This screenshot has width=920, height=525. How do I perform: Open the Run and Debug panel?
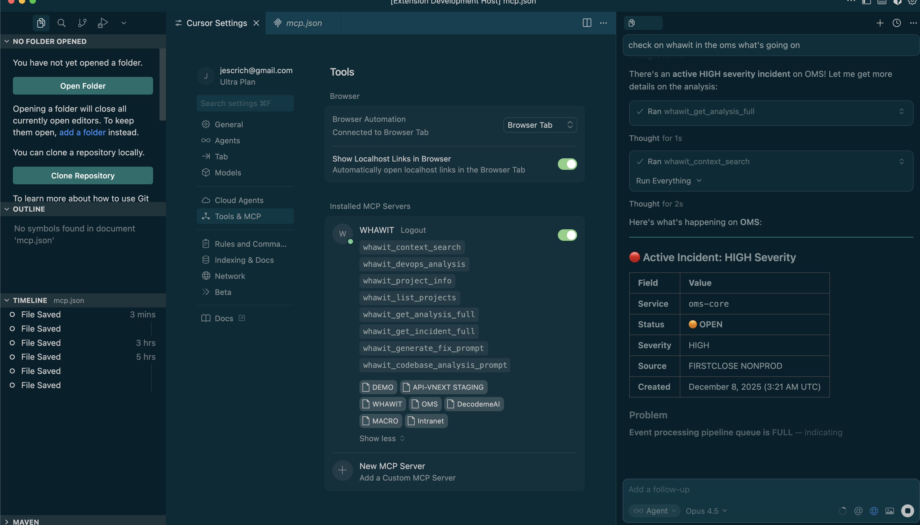(102, 23)
